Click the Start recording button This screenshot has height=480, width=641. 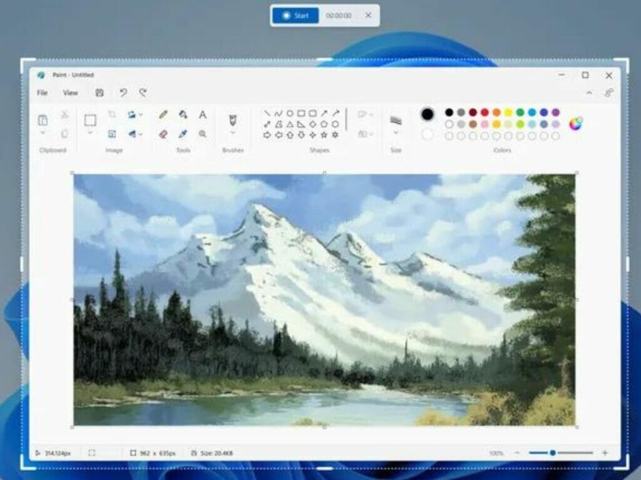pos(295,16)
